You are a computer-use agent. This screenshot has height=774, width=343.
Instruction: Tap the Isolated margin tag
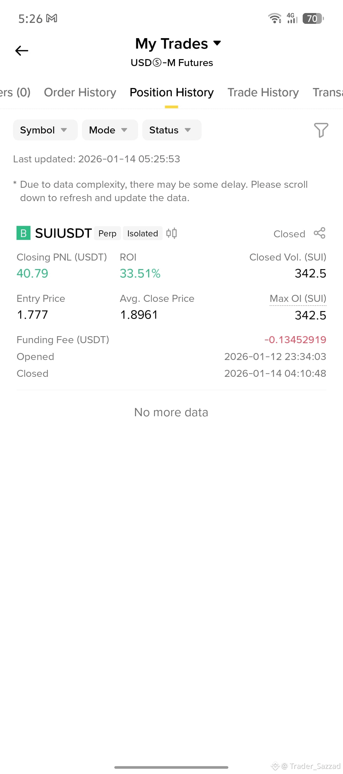tap(143, 233)
